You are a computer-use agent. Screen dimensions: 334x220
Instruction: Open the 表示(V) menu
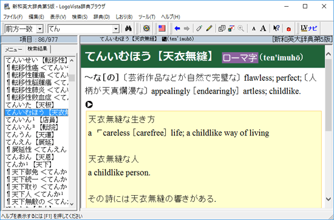(58, 17)
